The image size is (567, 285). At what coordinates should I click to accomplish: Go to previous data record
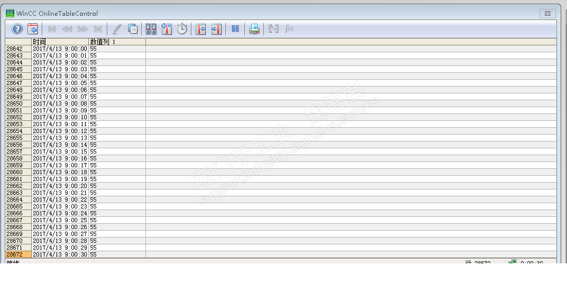(x=67, y=29)
